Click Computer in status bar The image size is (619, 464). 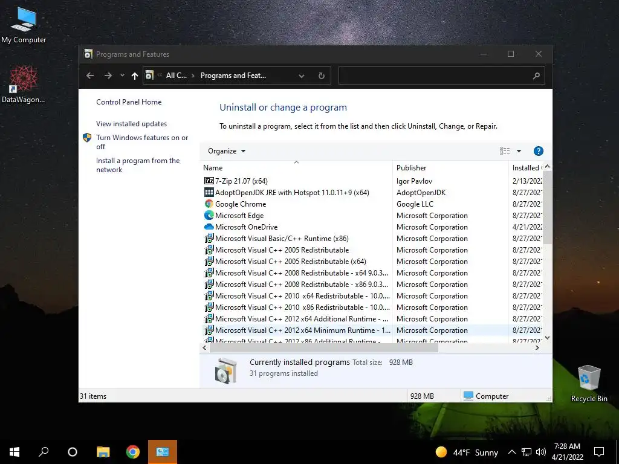tap(486, 396)
